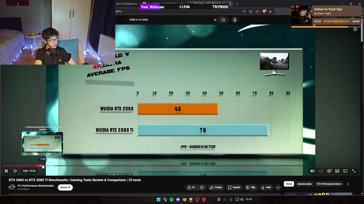
Task: Open picture-in-picture media icon in address bar
Action: pyautogui.click(x=251, y=11)
